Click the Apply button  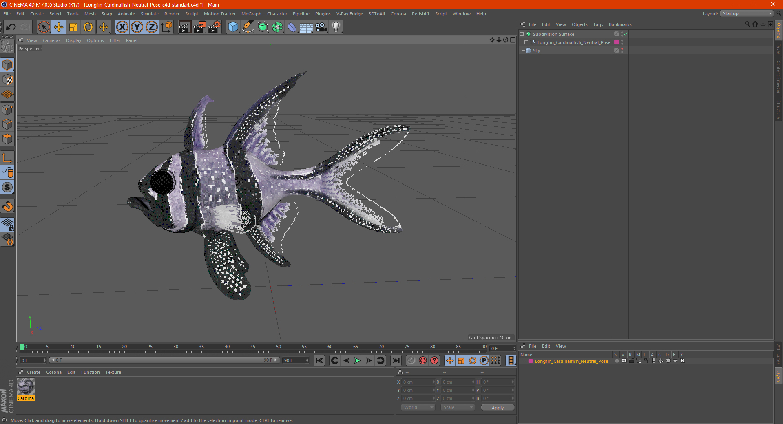pyautogui.click(x=498, y=407)
